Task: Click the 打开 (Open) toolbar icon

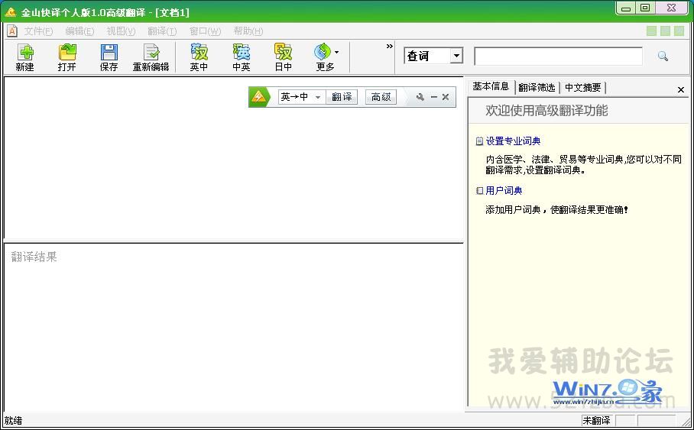Action: pos(66,57)
